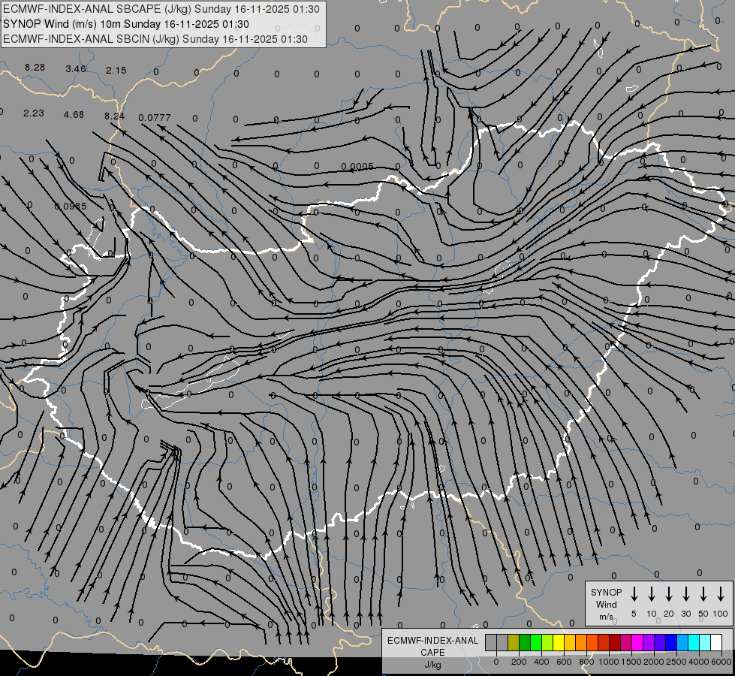
Task: Click the 8.28 CAPE value
Action: click(x=35, y=68)
